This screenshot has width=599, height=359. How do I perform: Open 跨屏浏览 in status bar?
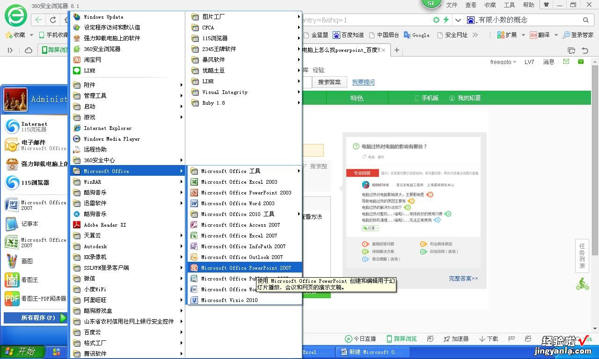(401, 339)
